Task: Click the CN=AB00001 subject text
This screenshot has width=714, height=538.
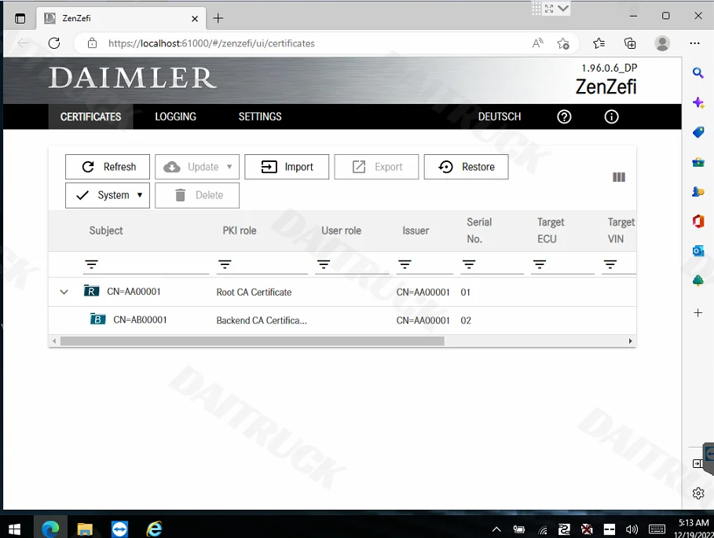Action: point(141,320)
